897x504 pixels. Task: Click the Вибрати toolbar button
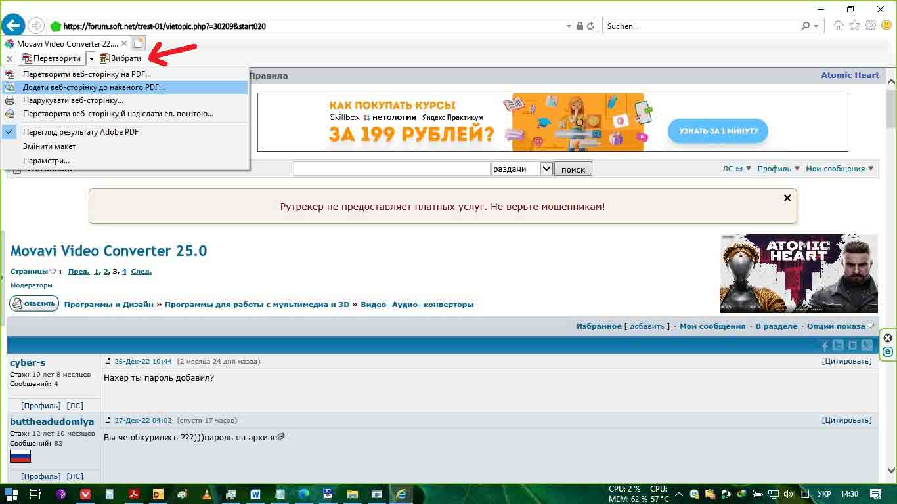point(121,58)
